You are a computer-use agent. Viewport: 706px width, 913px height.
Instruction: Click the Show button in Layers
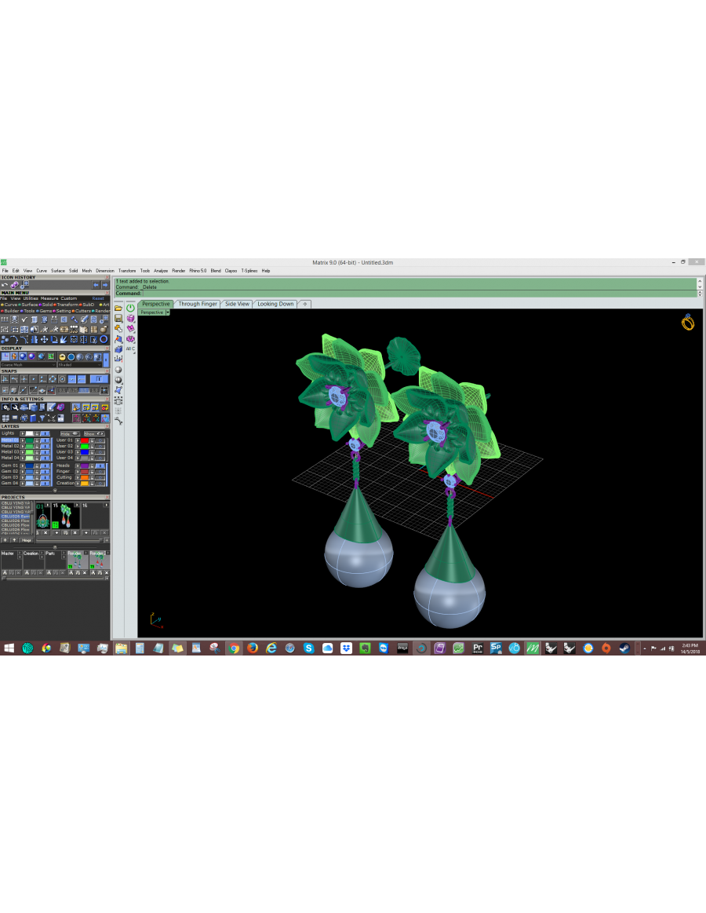click(x=94, y=434)
